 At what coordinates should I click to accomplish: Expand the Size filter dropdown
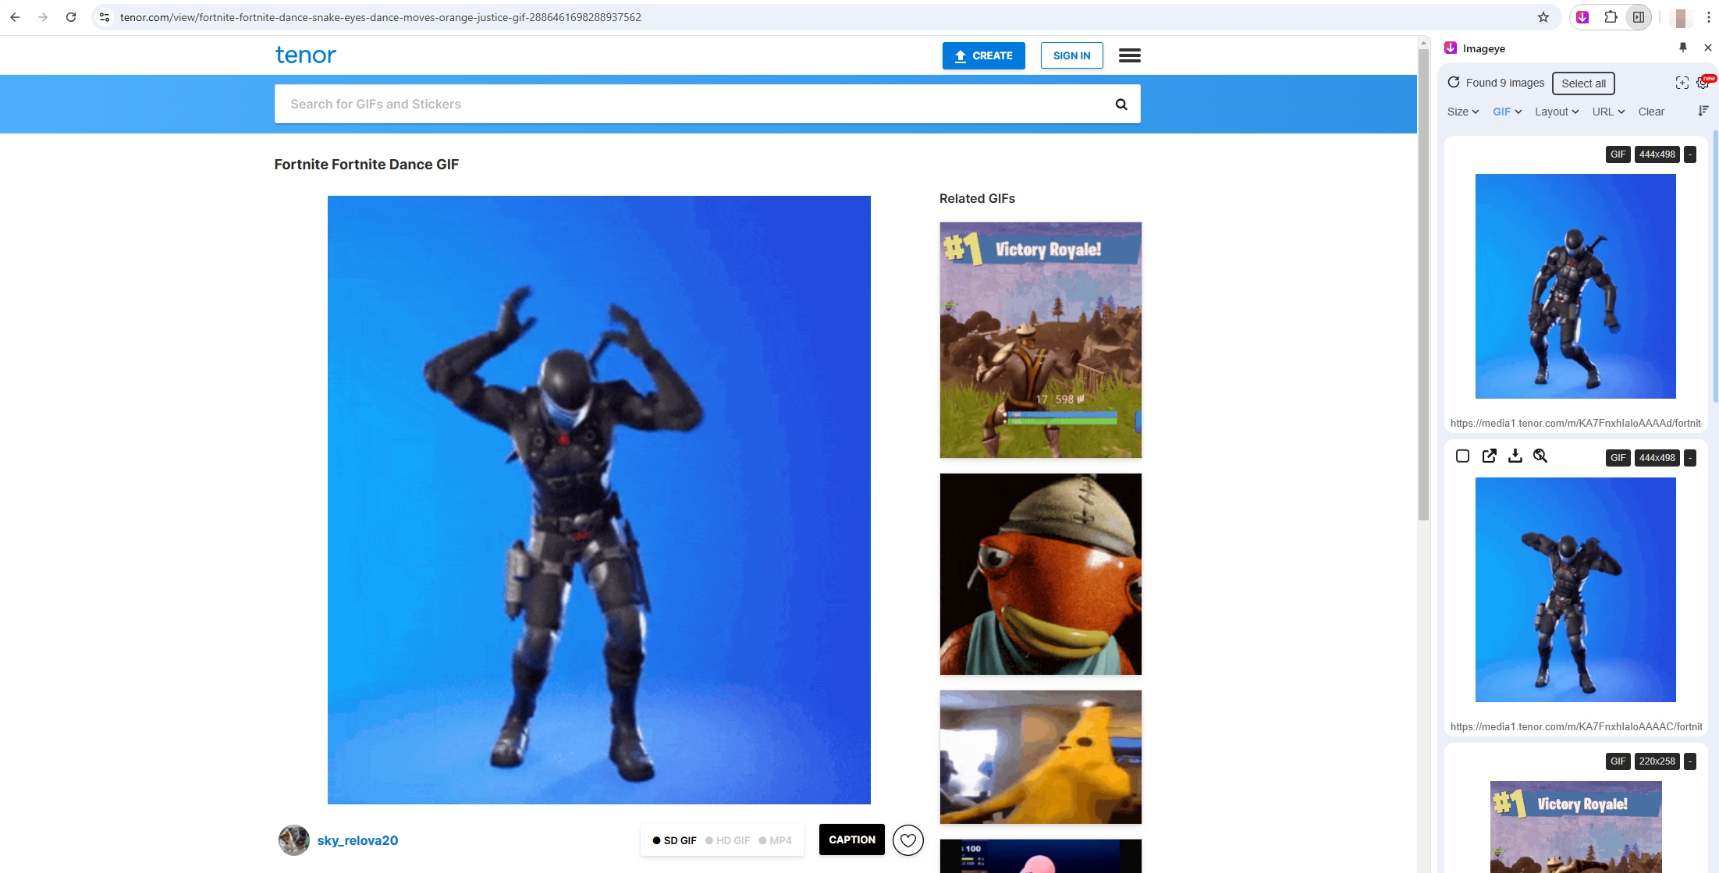pos(1463,112)
